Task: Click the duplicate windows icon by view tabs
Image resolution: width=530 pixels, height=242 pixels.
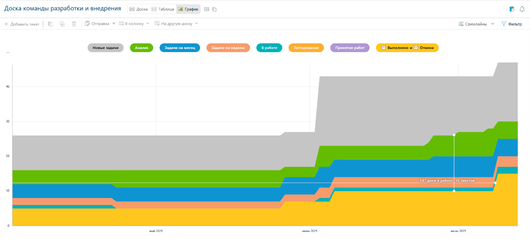Action: point(215,9)
